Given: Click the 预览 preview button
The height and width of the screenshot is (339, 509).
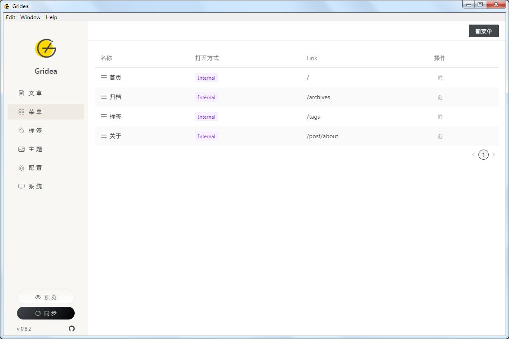Looking at the screenshot, I should coord(46,297).
